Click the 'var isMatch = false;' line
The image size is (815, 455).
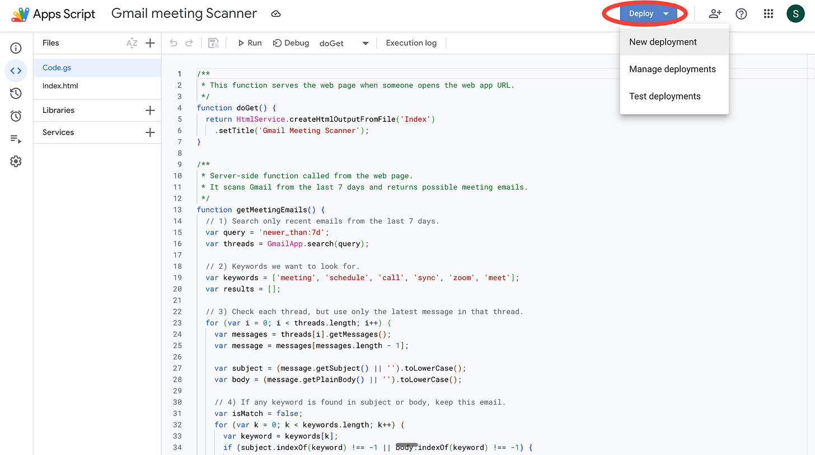[259, 414]
